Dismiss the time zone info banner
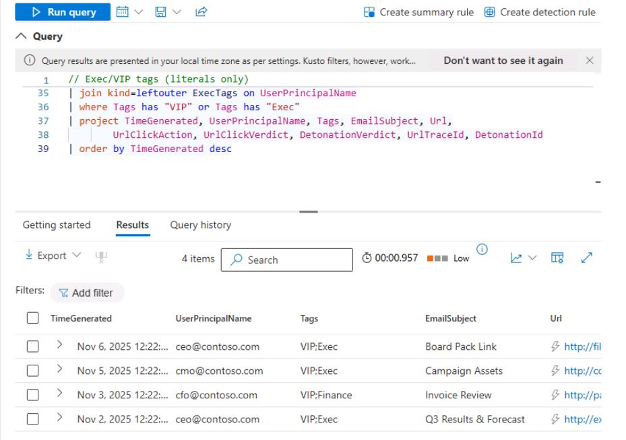626x440 pixels. (x=590, y=61)
